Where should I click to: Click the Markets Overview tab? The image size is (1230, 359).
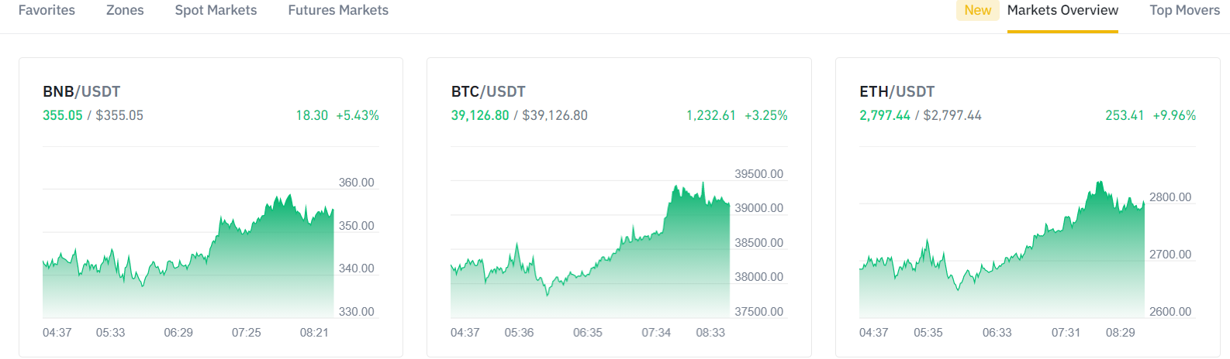pyautogui.click(x=1062, y=11)
